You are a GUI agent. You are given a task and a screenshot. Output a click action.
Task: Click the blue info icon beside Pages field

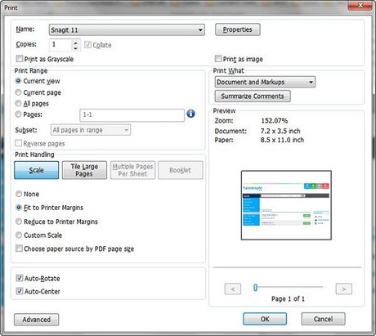pyautogui.click(x=190, y=114)
